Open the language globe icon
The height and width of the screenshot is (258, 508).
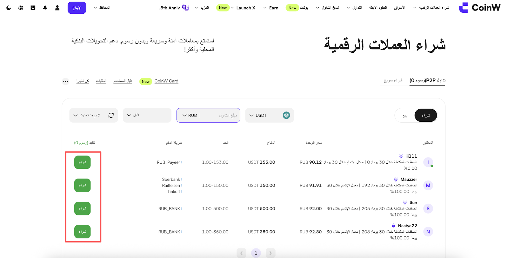coord(21,8)
